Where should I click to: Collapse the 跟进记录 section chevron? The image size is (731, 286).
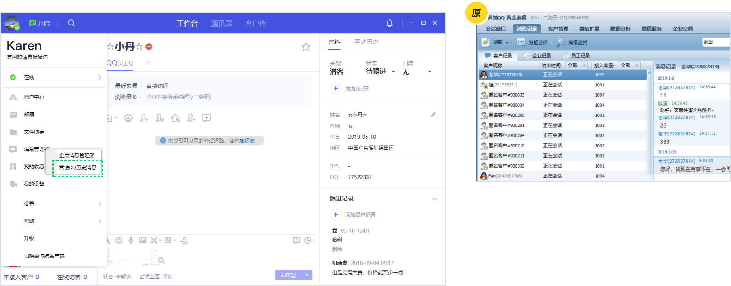pos(434,199)
